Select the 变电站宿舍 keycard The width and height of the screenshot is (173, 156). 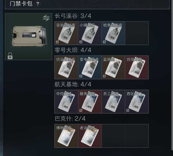pos(90,67)
